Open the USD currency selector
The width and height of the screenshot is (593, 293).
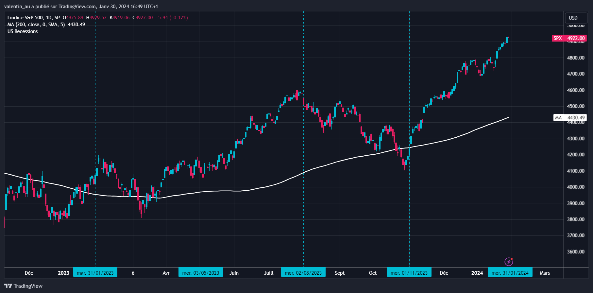coord(576,18)
